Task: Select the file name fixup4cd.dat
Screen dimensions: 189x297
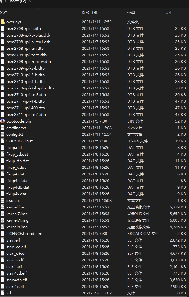Action: (x=18, y=181)
